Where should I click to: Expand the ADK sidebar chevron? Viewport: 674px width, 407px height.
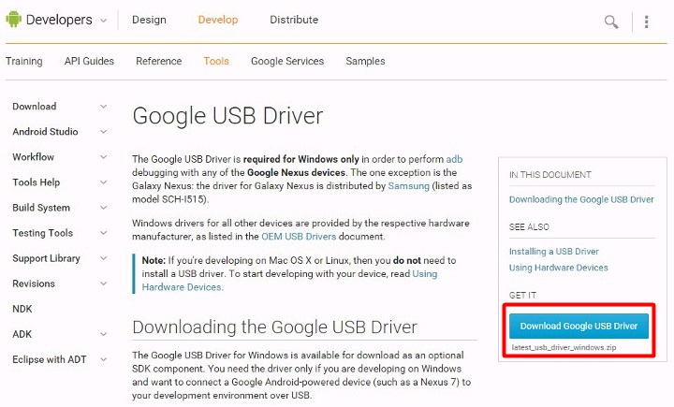104,334
